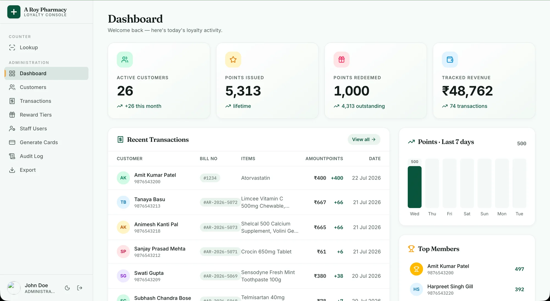
Task: Open Transactions from the sidebar
Action: click(46, 101)
